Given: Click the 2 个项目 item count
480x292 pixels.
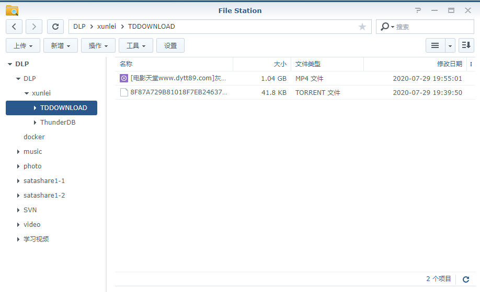Looking at the screenshot, I should click(x=438, y=278).
